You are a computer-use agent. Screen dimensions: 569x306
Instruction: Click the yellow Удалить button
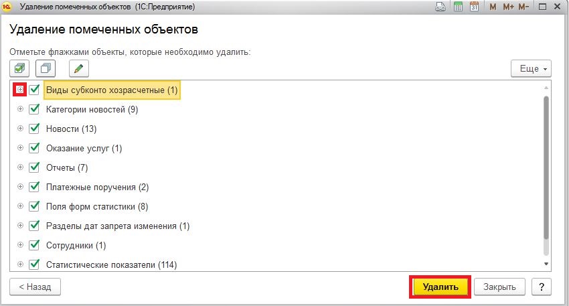[x=440, y=287]
